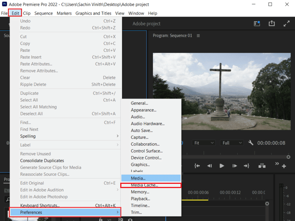Click the Lift/Extract icon

click(262, 166)
